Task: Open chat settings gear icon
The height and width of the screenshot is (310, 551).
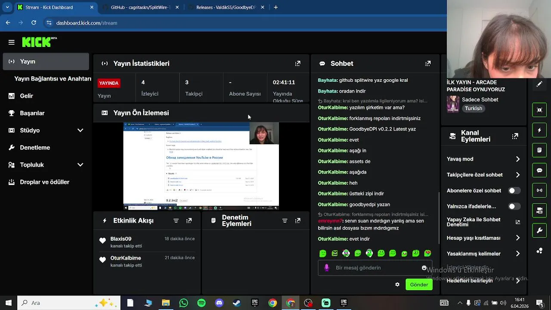Action: click(397, 285)
